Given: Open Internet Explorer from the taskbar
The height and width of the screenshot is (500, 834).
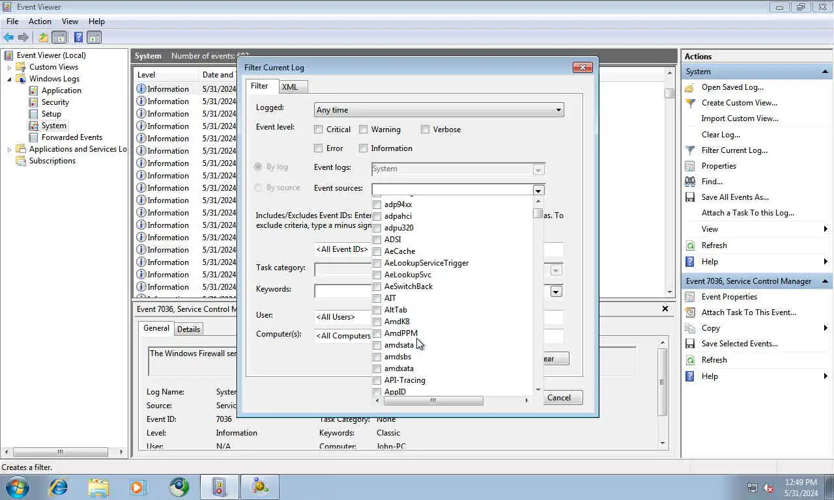Looking at the screenshot, I should (x=59, y=487).
